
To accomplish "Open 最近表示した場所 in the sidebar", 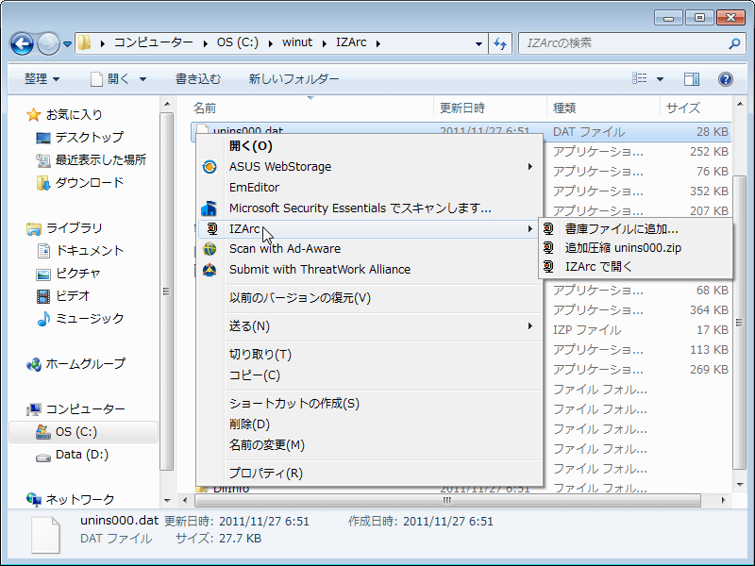I will [x=91, y=160].
